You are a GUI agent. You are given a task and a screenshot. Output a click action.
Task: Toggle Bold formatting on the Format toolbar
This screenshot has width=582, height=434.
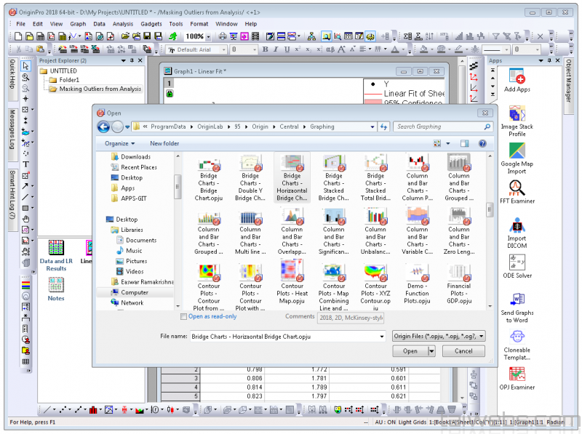click(x=266, y=49)
